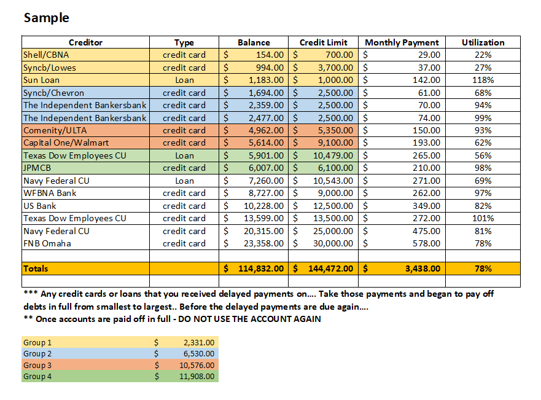Image resolution: width=541 pixels, height=400 pixels.
Task: Click the Shell/CBNA monthly payment '29.00'
Action: click(402, 55)
